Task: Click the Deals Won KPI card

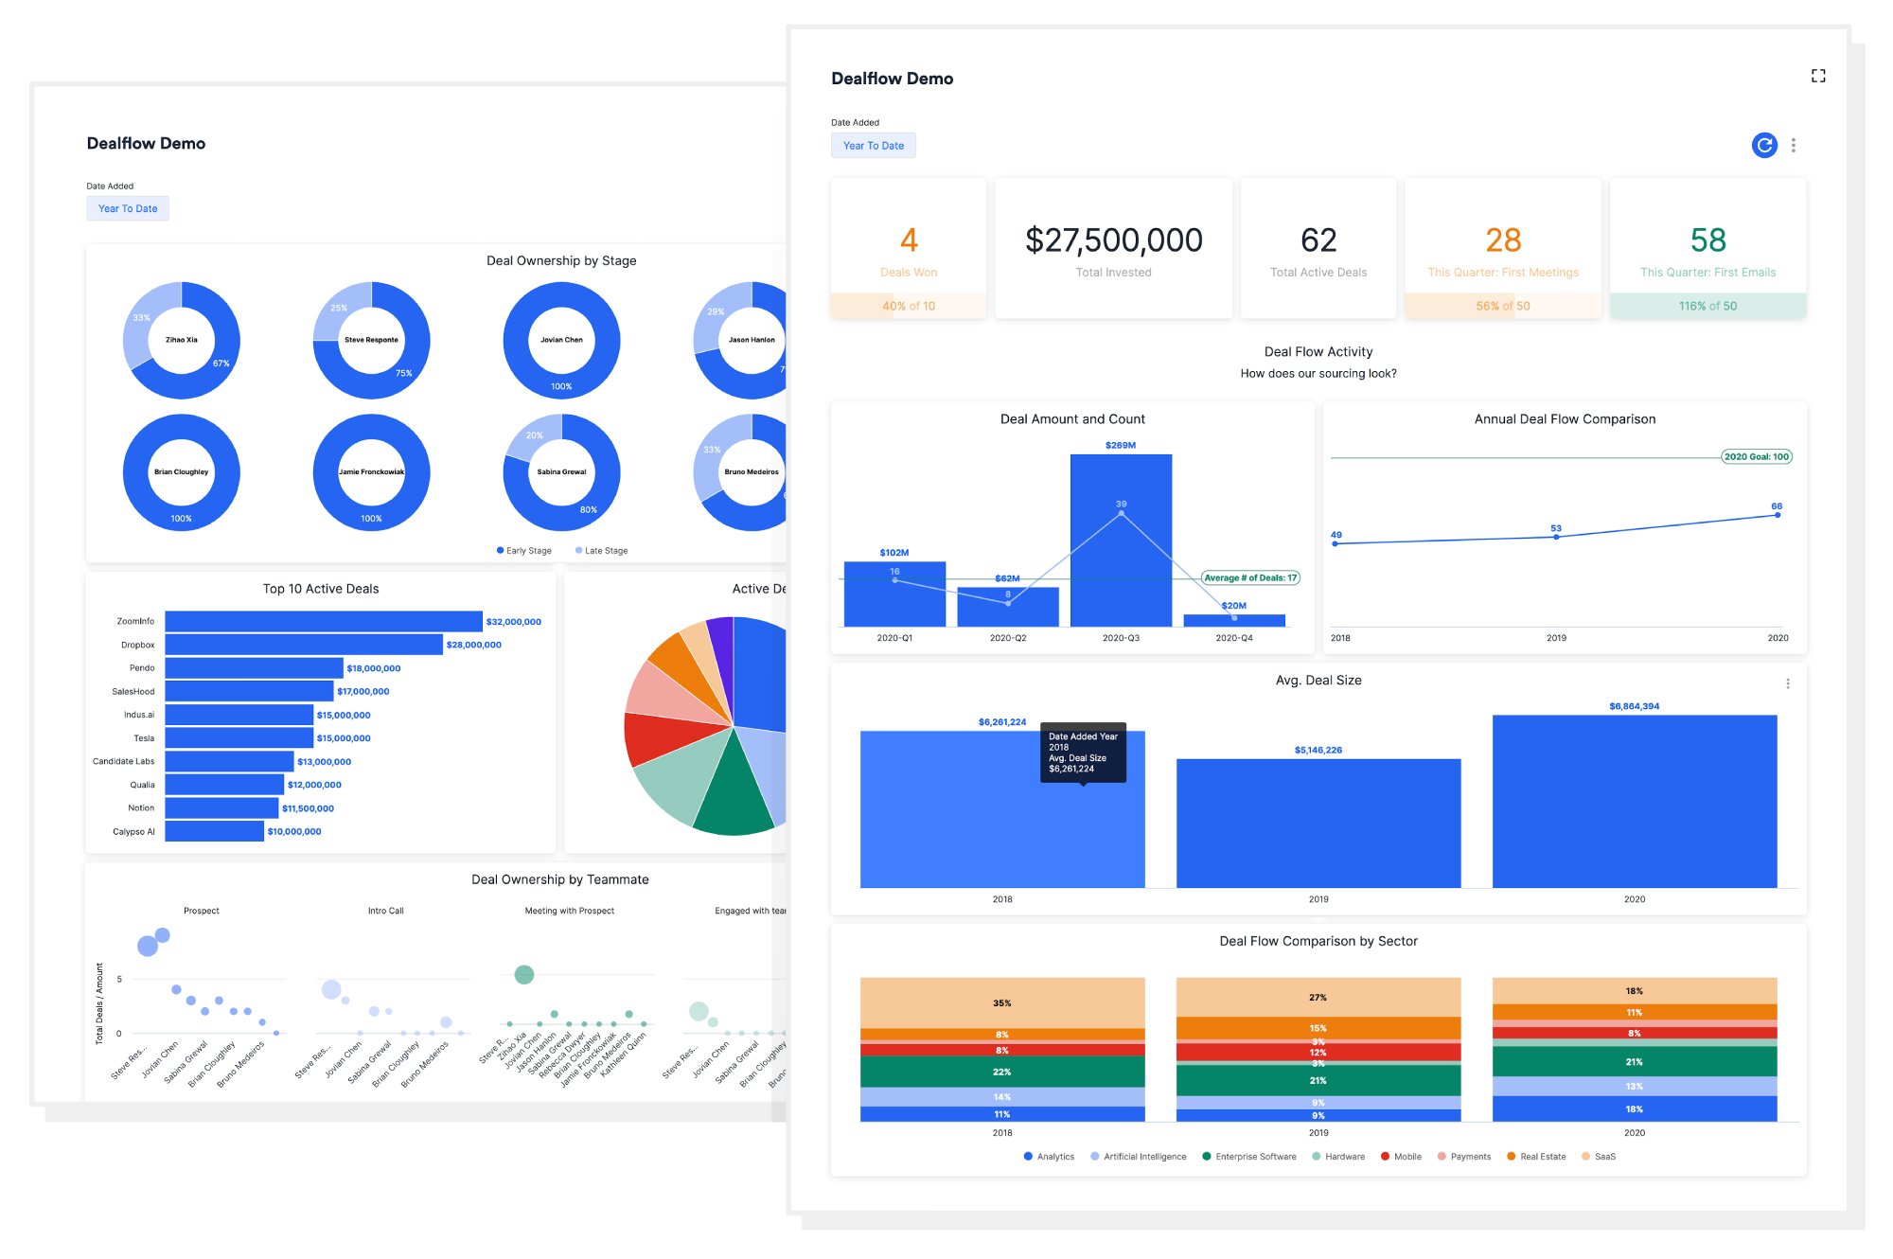Action: [908, 248]
